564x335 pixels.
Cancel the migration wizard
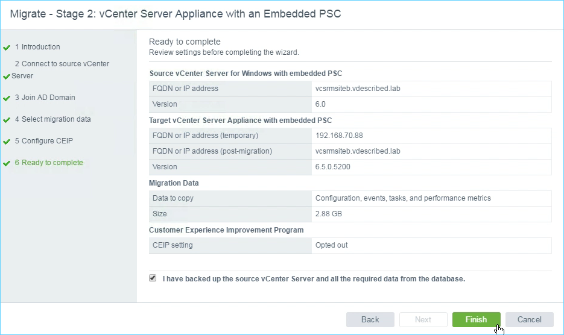point(529,319)
